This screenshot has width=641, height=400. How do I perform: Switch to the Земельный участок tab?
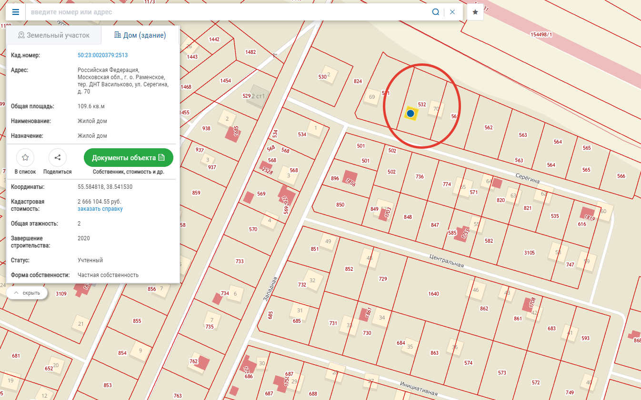pyautogui.click(x=54, y=35)
